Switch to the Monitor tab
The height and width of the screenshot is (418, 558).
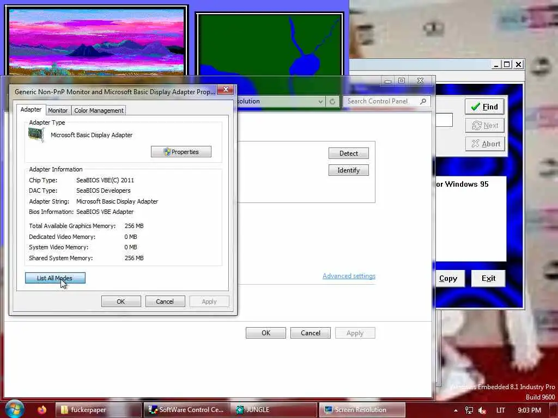tap(58, 110)
